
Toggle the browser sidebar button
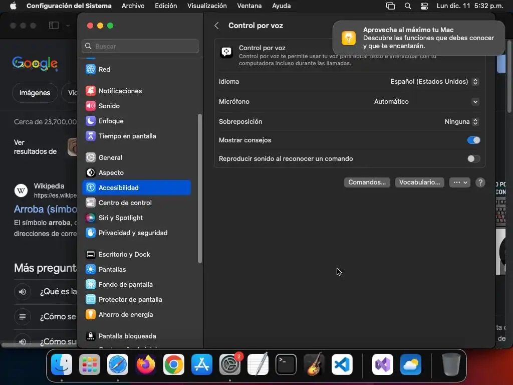point(54,26)
